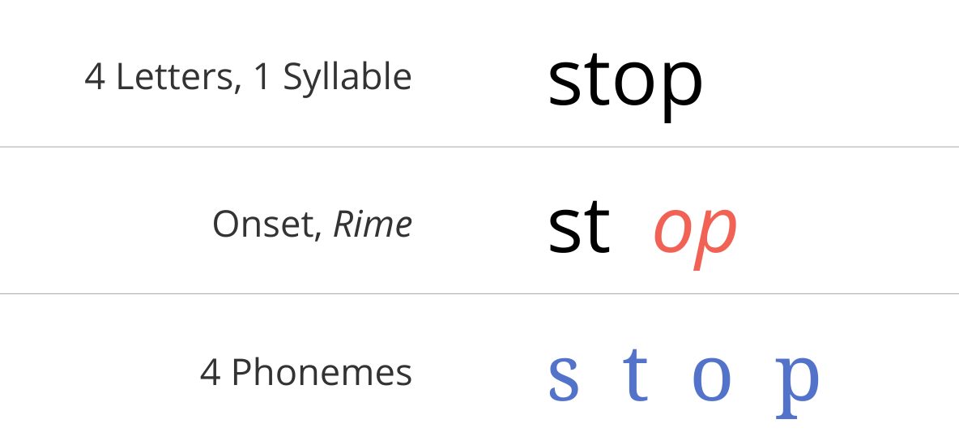Select the black onset letters "st"
This screenshot has width=959, height=445.
579,228
